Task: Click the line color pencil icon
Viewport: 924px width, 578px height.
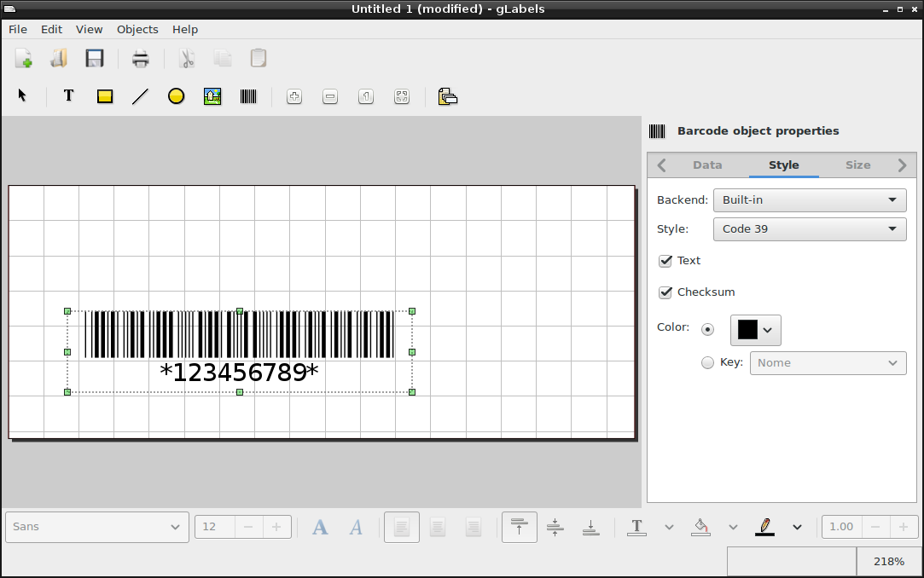Action: point(765,527)
